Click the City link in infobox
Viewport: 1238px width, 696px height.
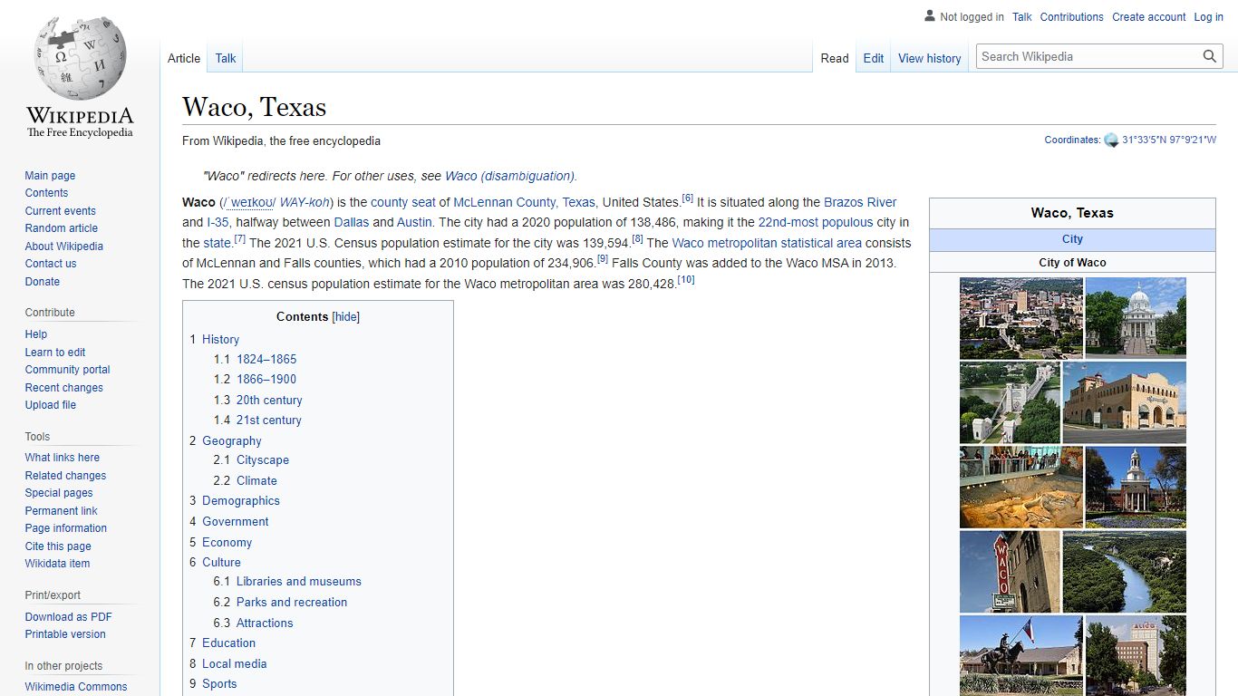pos(1072,239)
